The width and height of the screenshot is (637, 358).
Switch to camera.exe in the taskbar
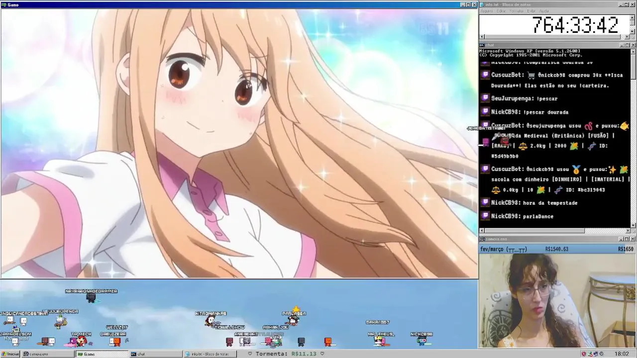click(48, 354)
